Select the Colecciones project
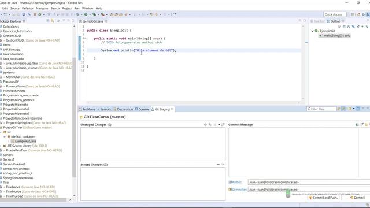370x208 pixels. (x=11, y=27)
